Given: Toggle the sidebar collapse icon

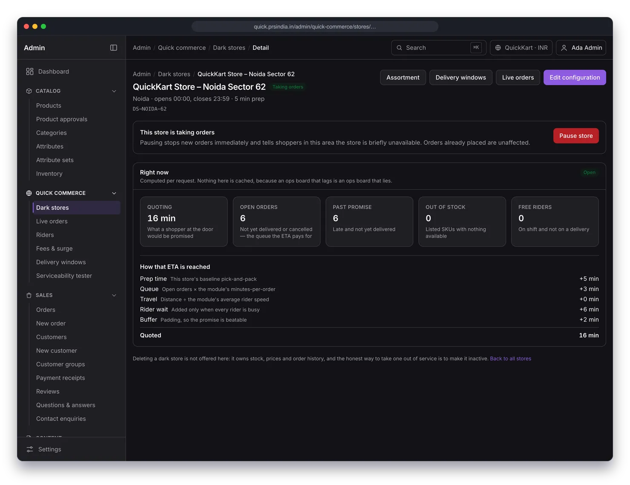Looking at the screenshot, I should [x=114, y=48].
